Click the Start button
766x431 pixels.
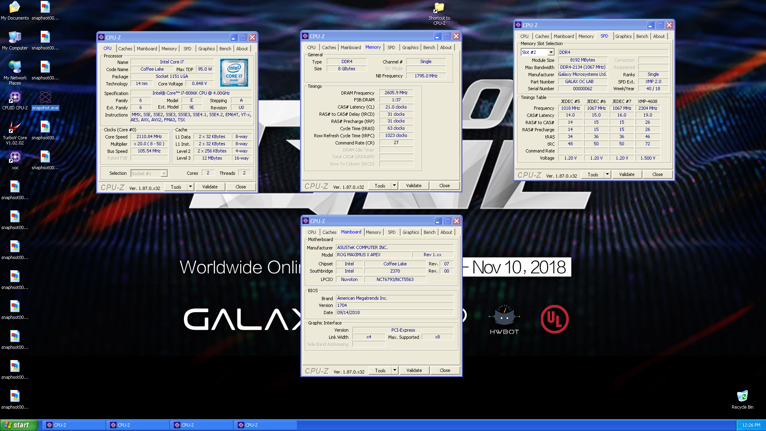pyautogui.click(x=19, y=425)
